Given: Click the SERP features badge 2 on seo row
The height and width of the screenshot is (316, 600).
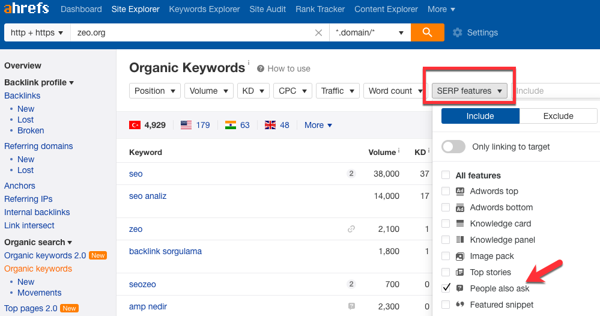Looking at the screenshot, I should [351, 174].
